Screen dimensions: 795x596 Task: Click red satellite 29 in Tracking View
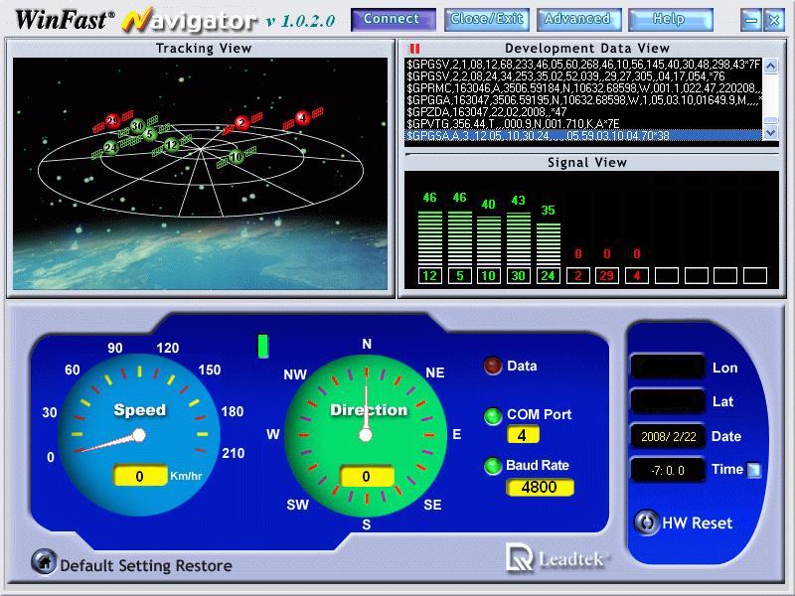(113, 121)
